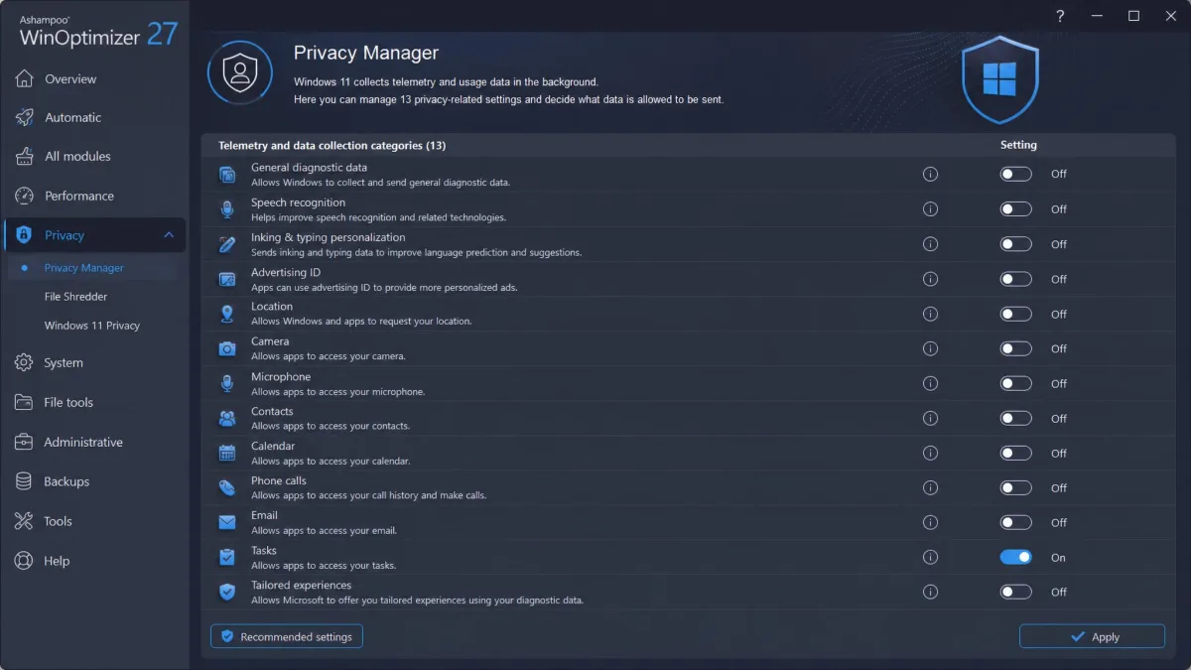Toggle Email access switch
1191x670 pixels.
(1015, 522)
